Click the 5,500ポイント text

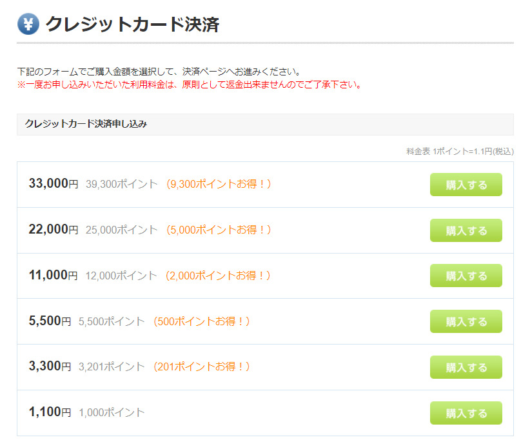112,321
